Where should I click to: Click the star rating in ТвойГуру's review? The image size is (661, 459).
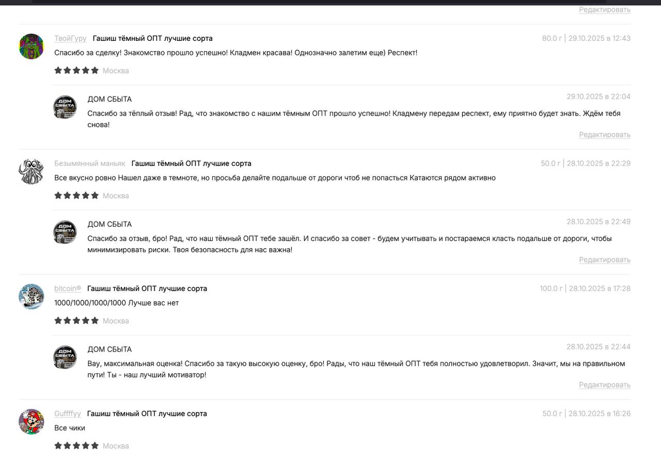(76, 70)
